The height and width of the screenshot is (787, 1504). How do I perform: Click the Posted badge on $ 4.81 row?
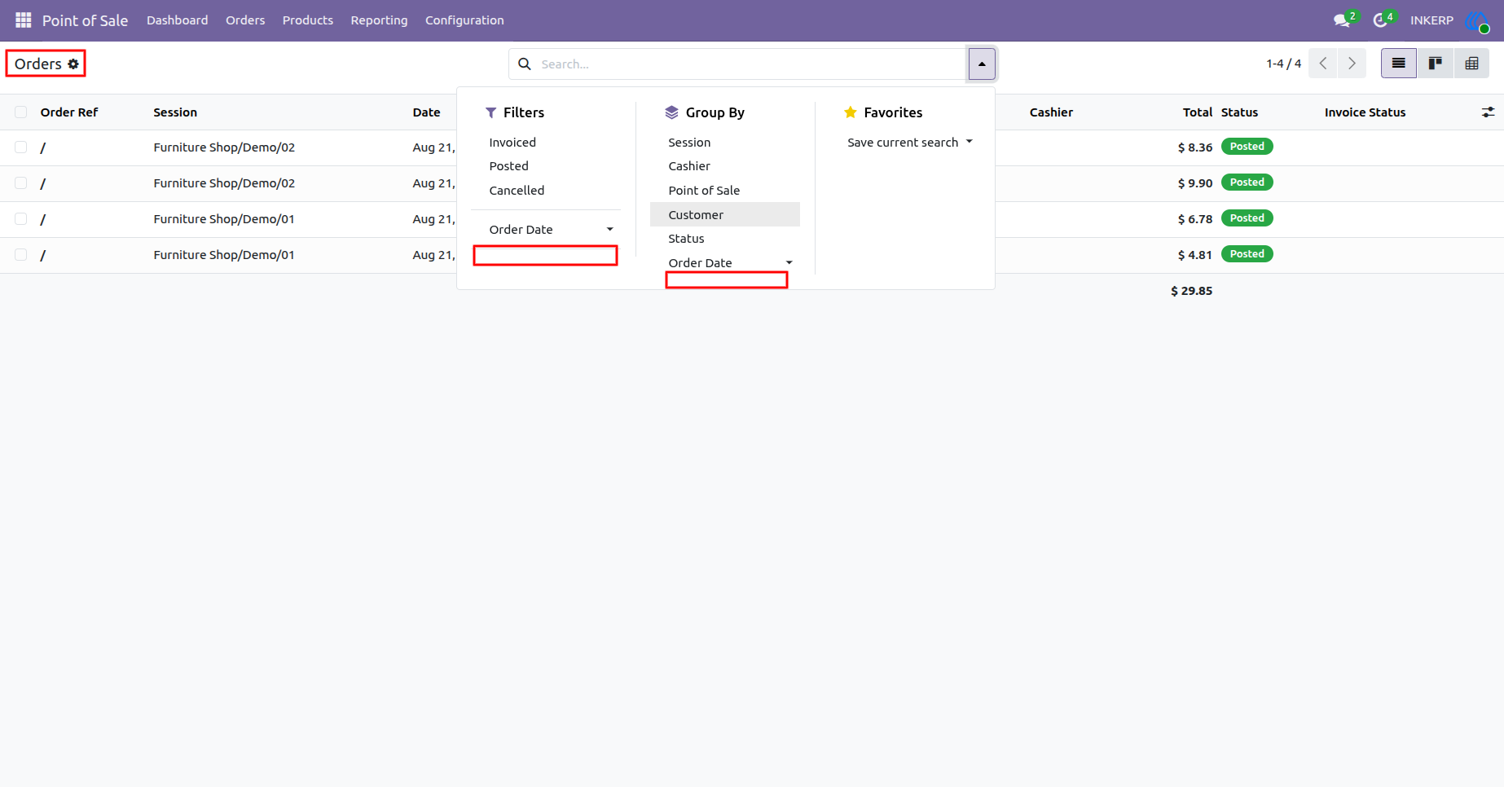tap(1247, 254)
